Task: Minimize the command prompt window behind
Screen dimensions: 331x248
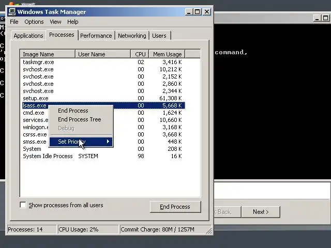Action: tap(317, 18)
